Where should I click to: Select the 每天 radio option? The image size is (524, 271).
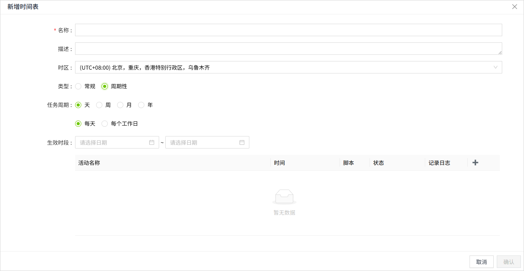tap(79, 124)
